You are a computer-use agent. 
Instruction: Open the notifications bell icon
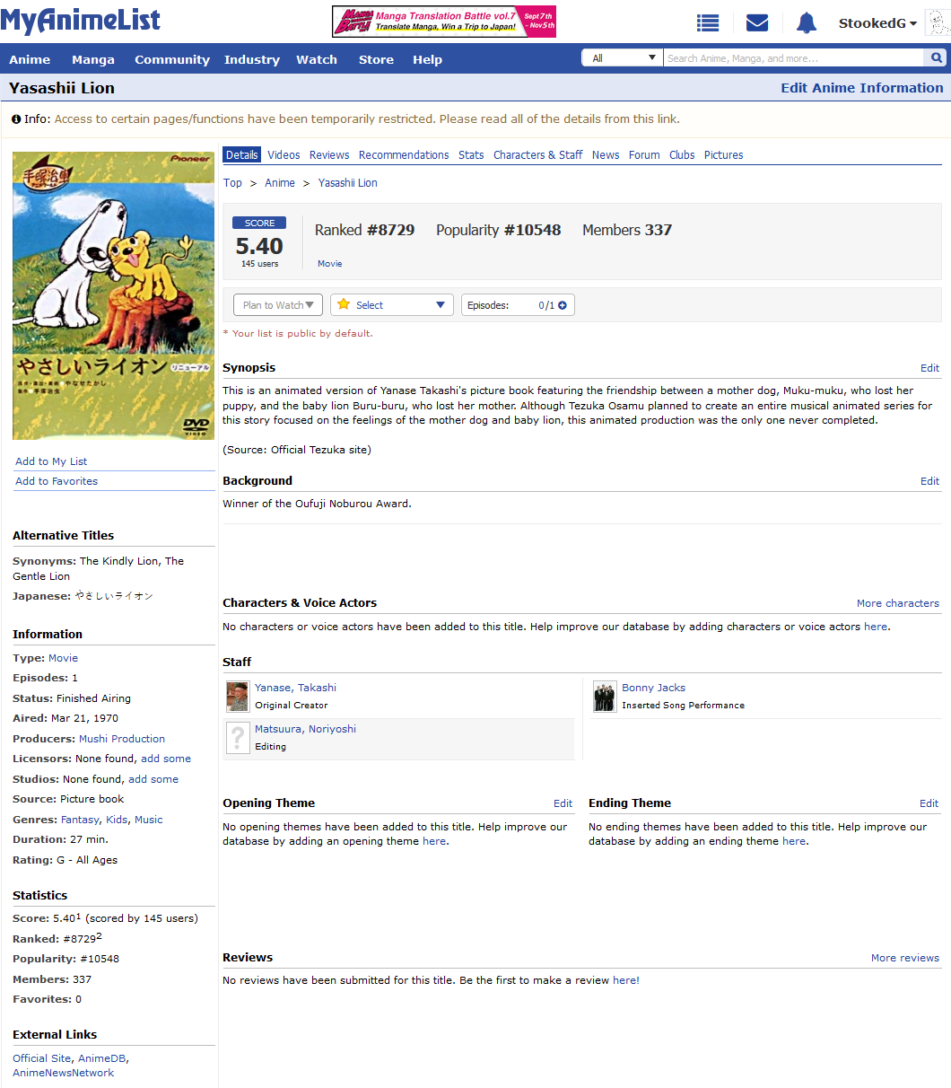(807, 23)
